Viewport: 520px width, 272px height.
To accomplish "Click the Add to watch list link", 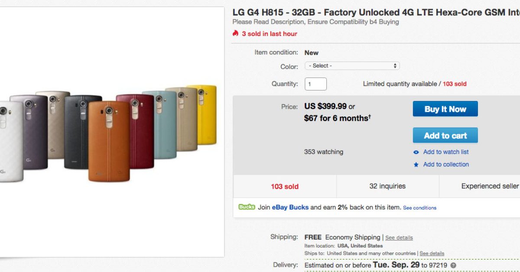I will click(x=445, y=152).
